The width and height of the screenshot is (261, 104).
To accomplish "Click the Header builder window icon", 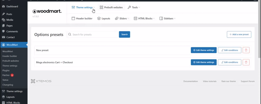I will (73, 18).
